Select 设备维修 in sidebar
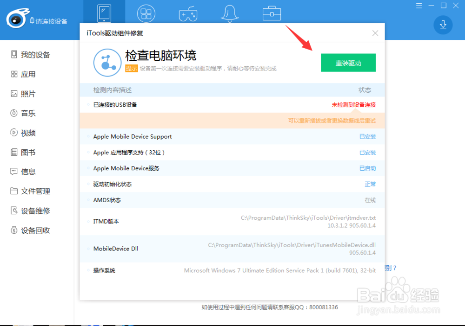The width and height of the screenshot is (465, 326). (x=30, y=211)
